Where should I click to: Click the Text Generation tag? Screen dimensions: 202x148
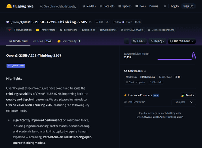20,30
